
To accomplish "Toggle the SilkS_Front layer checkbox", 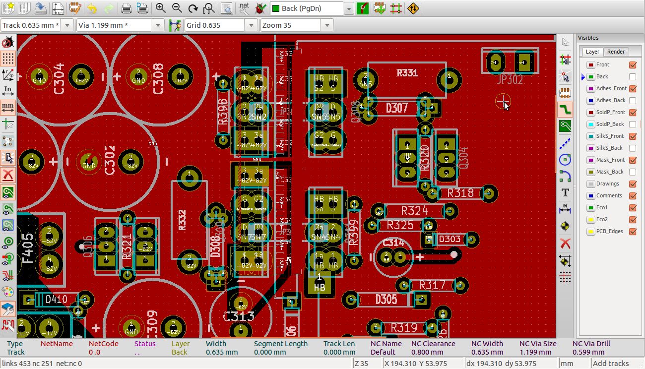I will 633,136.
